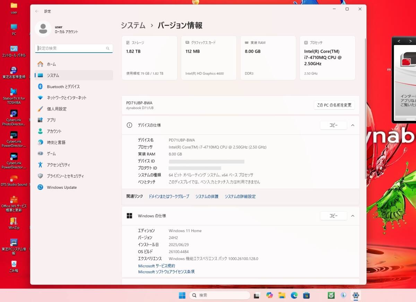Image resolution: width=416 pixels, height=302 pixels.
Task: Click the プライバシーとセキュリティ shield icon
Action: coord(40,176)
